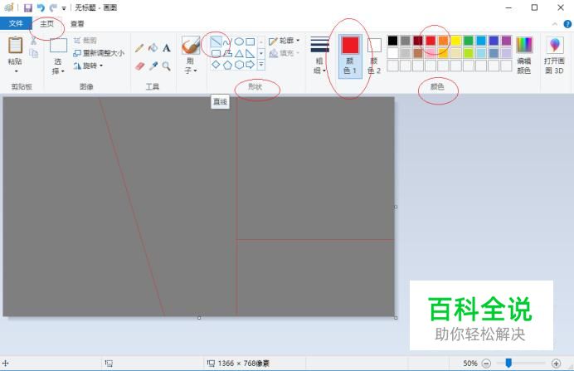
Task: Click the rectangular Select (选择) icon
Action: pos(59,46)
